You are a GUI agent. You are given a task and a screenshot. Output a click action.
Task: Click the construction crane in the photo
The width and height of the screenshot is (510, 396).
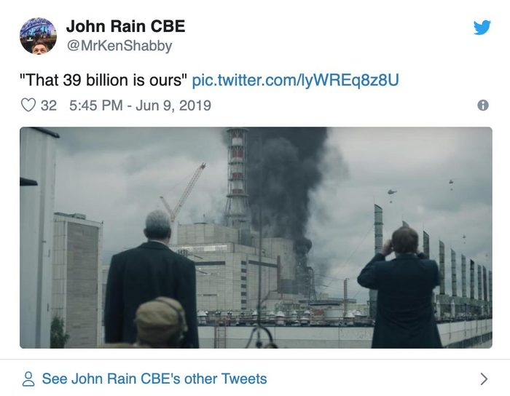183,191
